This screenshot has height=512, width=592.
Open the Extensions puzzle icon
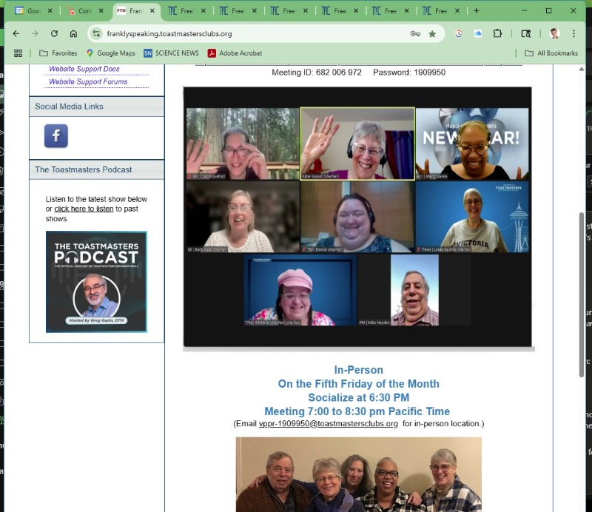click(497, 33)
